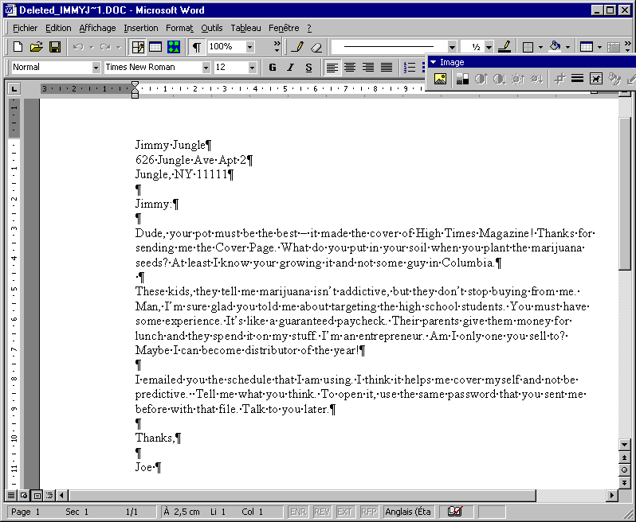
Task: Click the Insert Table icon
Action: click(155, 47)
